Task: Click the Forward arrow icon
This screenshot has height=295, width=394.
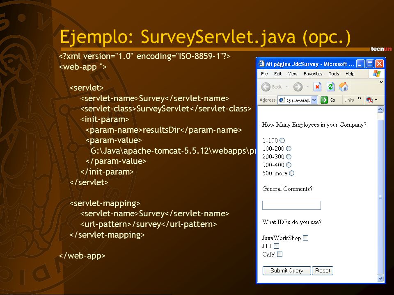Action: pyautogui.click(x=298, y=87)
